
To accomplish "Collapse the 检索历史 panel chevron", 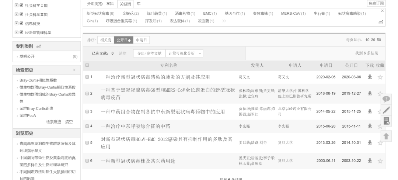I will click(74, 70).
